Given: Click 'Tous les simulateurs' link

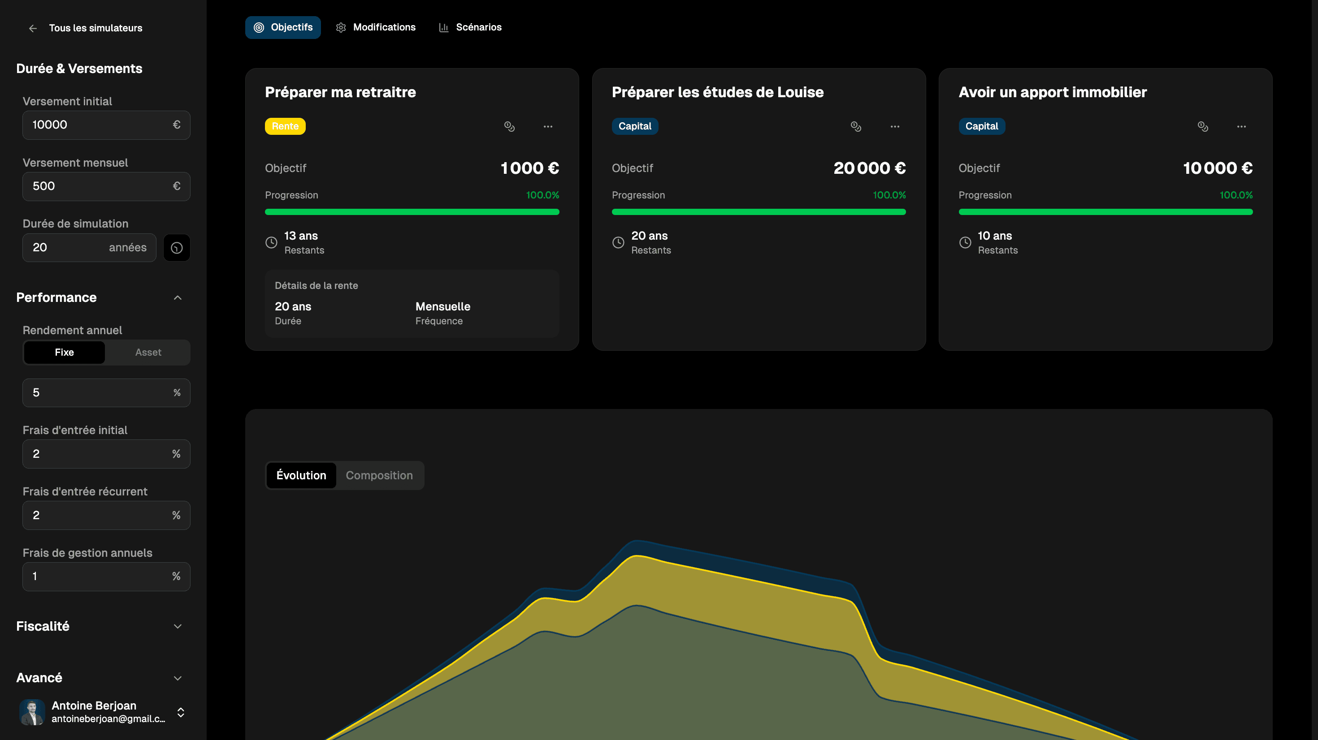Looking at the screenshot, I should [x=95, y=28].
